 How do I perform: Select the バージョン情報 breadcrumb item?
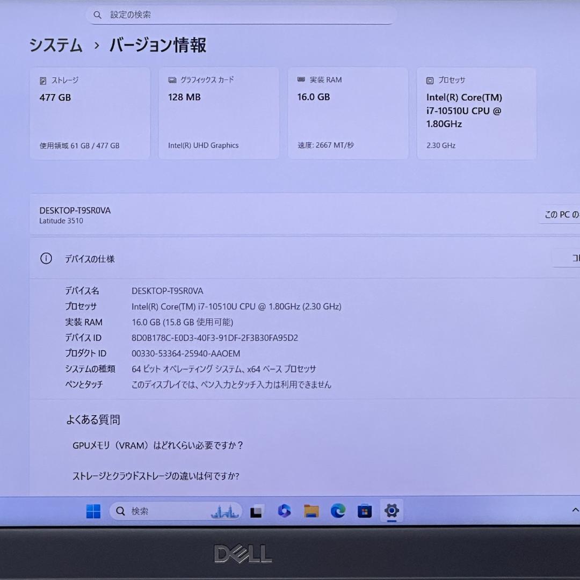(158, 46)
